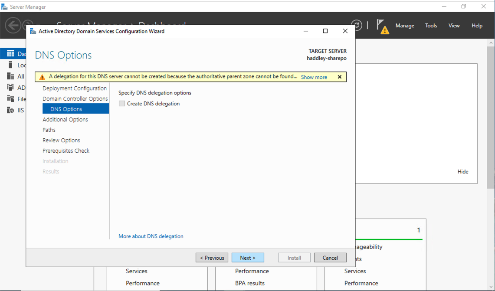Go to Domain Controller Options step

[x=75, y=98]
